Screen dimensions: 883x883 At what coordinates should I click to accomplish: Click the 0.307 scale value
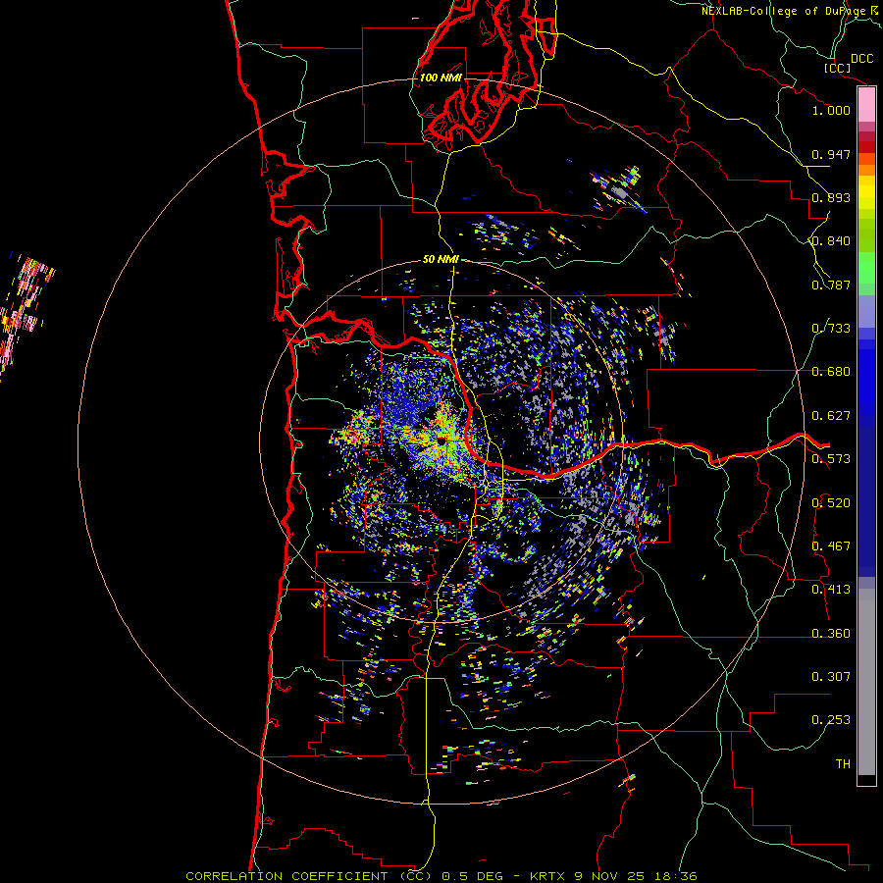[831, 677]
